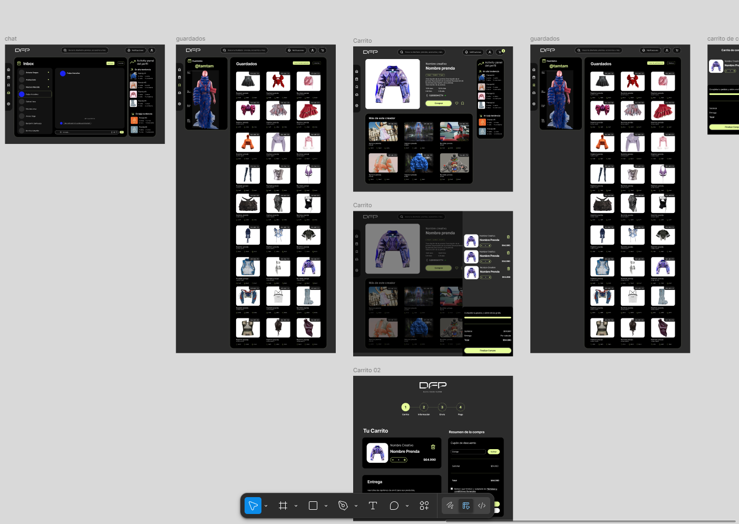
Task: Select the Rectangle shape tool
Action: click(x=313, y=506)
